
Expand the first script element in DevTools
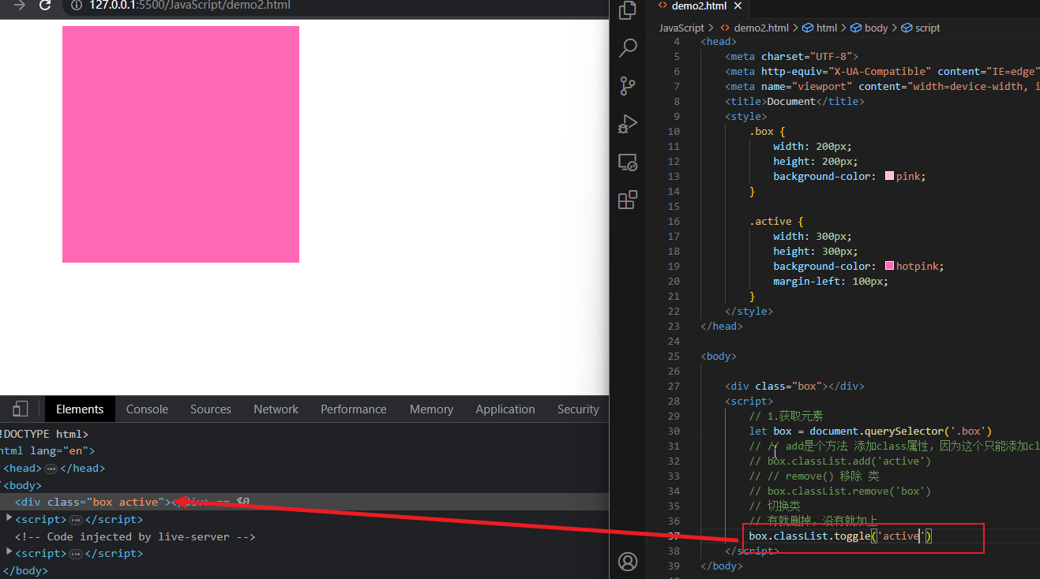9,518
